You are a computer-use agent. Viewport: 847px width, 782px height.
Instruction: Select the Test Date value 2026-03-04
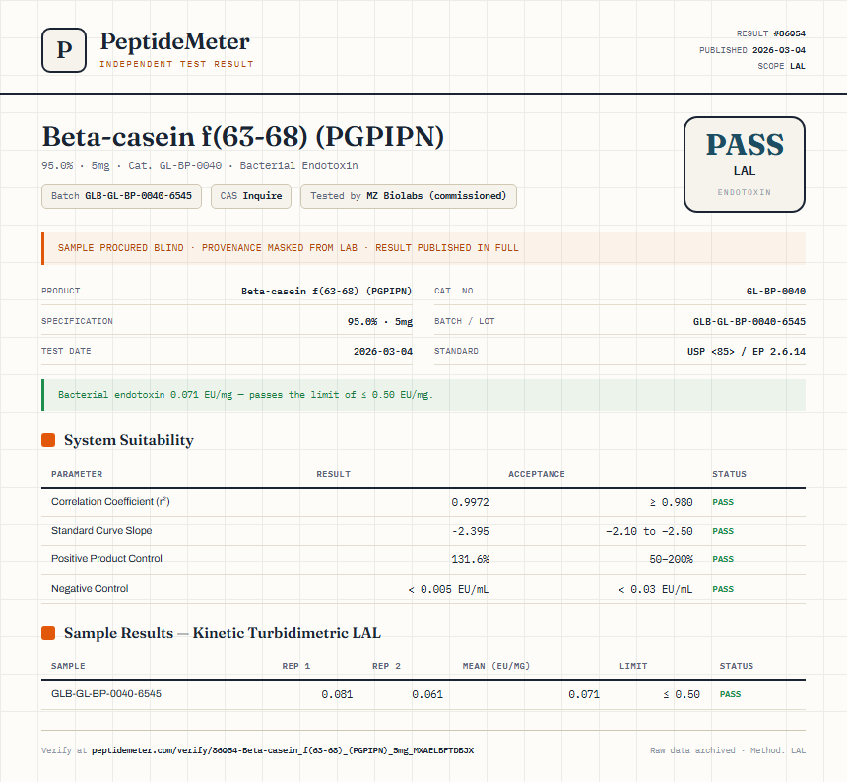pyautogui.click(x=383, y=351)
